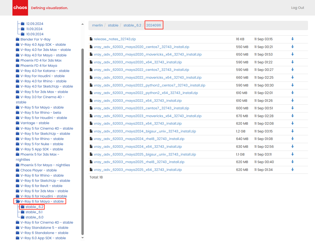The image size is (315, 241).
Task: Download release_notes_32743.zip via its arrow icon
Action: [292, 39]
